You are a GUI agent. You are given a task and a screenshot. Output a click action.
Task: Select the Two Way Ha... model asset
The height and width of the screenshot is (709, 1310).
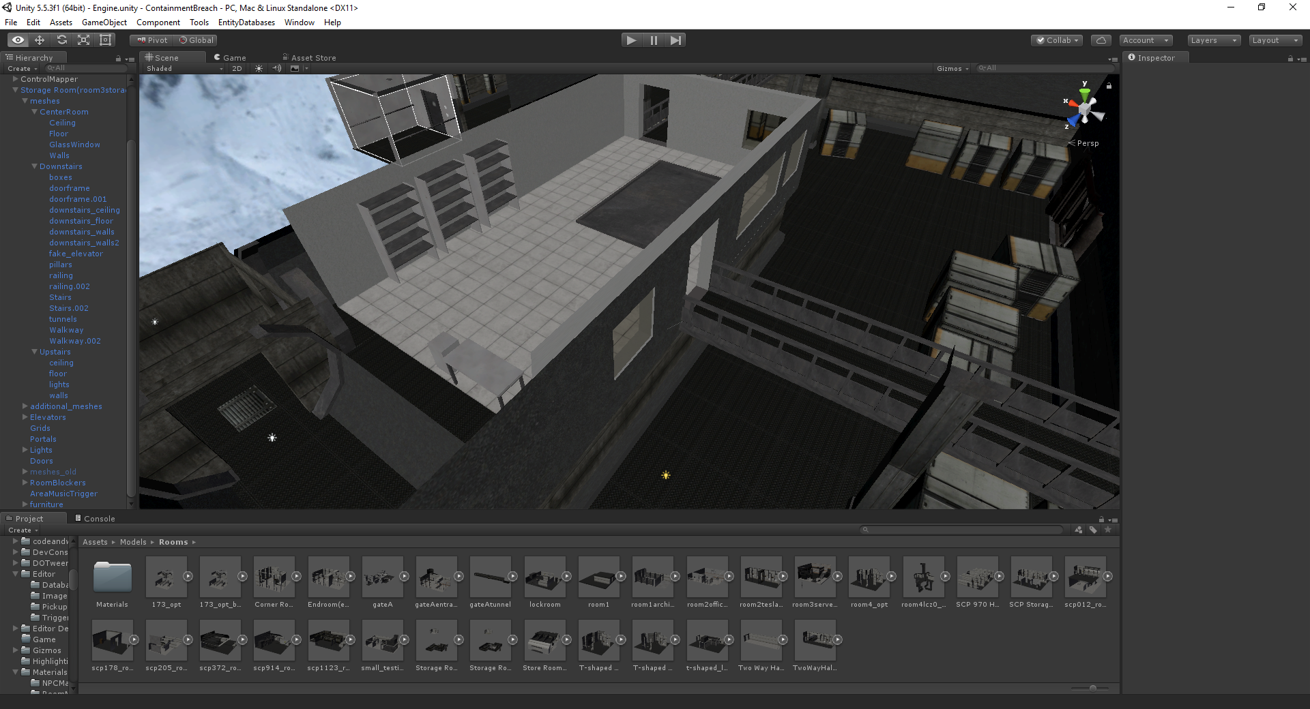(761, 646)
